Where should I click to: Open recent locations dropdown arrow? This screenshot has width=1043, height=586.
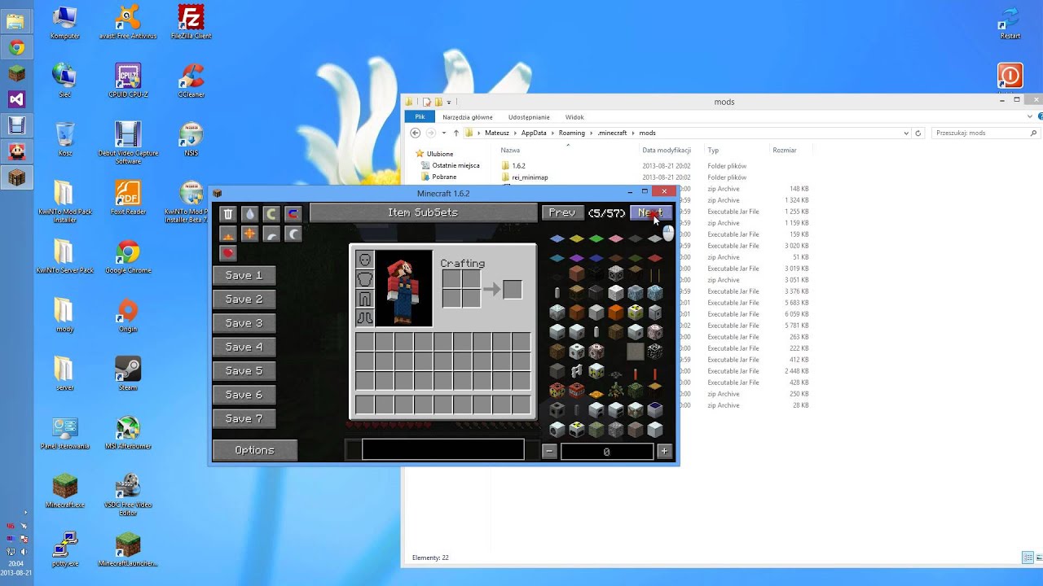[444, 133]
